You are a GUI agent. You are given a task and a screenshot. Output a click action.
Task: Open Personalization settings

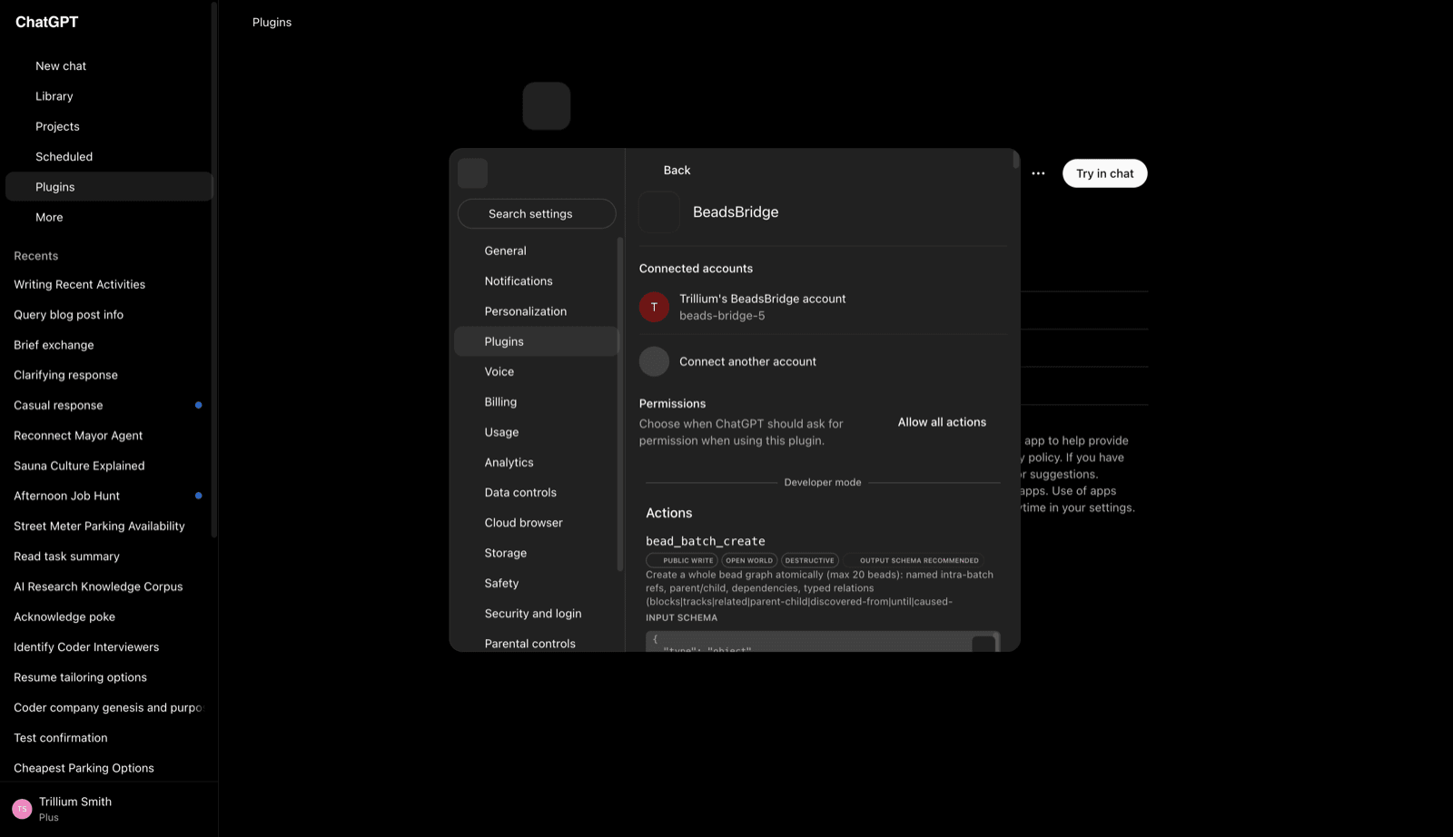click(x=536, y=311)
